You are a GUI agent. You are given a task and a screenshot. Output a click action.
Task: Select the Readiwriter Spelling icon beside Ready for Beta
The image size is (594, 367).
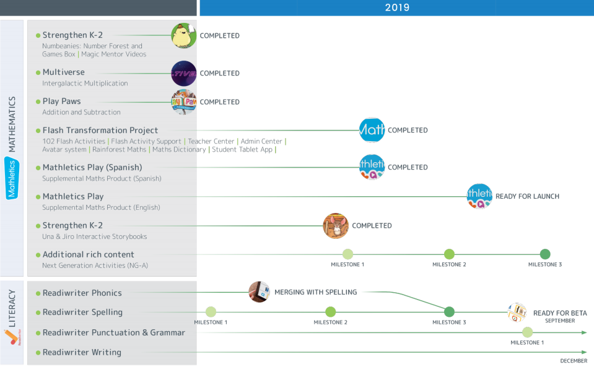coord(517,312)
